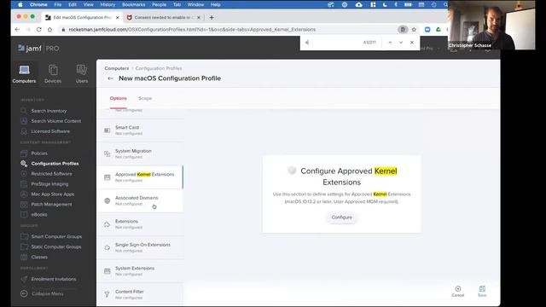
Task: Select Single Sign-On Extensions payload
Action: click(x=140, y=247)
